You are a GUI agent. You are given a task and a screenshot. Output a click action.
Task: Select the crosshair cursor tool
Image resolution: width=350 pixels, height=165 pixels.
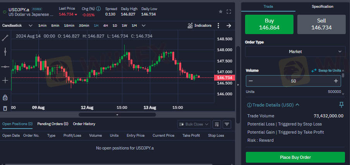point(5,81)
